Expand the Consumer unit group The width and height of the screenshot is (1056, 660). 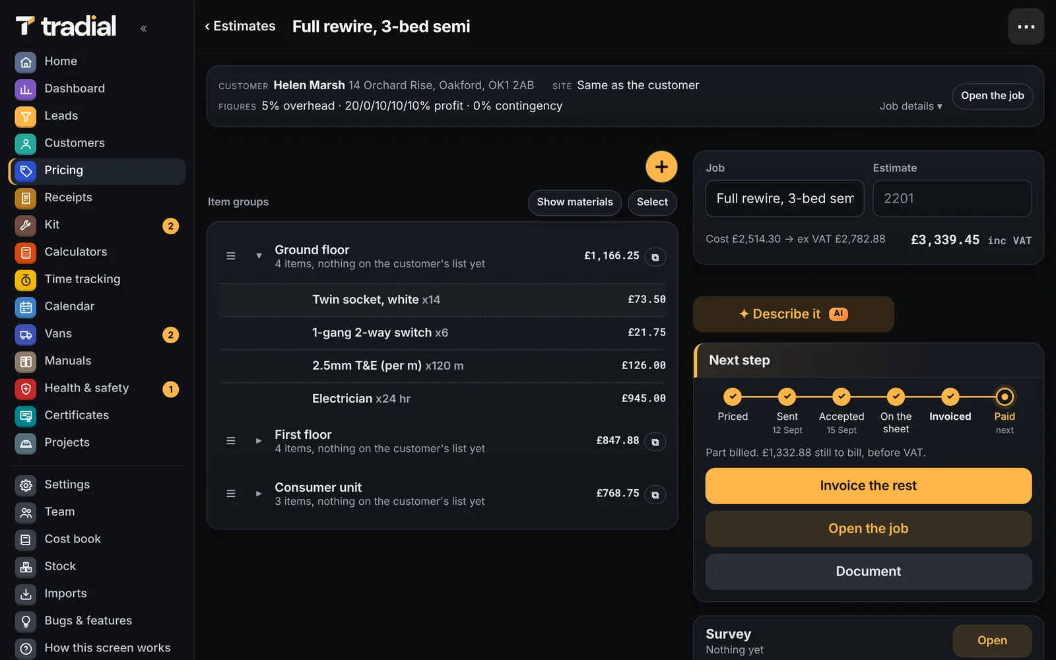coord(259,494)
